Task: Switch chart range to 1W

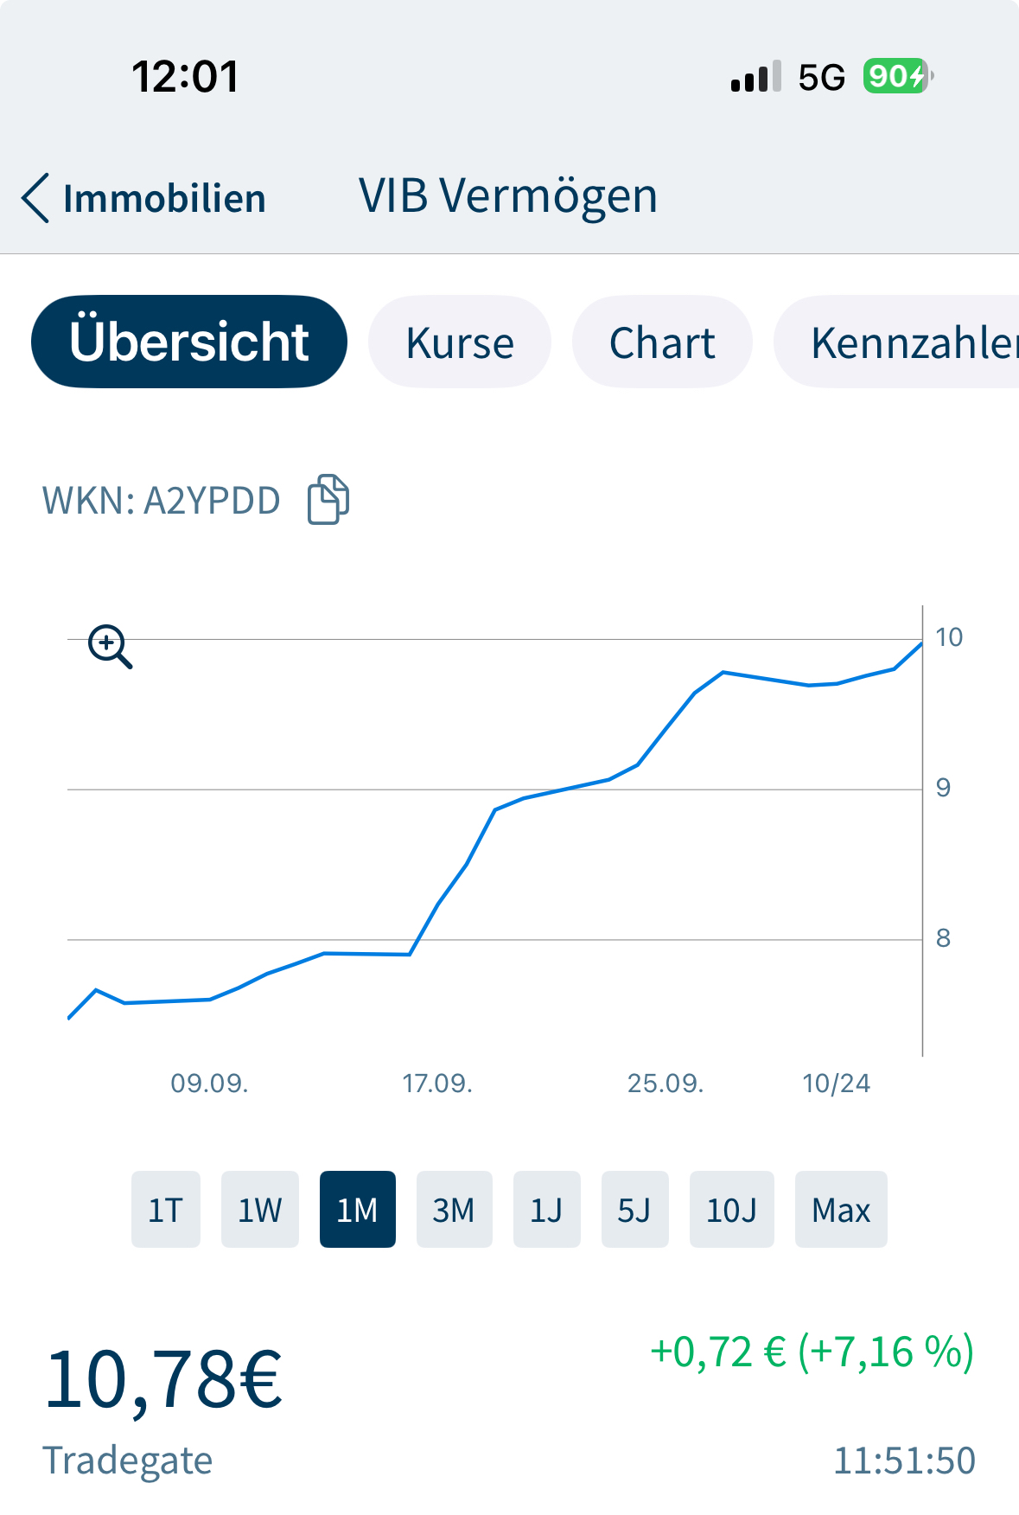Action: pyautogui.click(x=259, y=1209)
